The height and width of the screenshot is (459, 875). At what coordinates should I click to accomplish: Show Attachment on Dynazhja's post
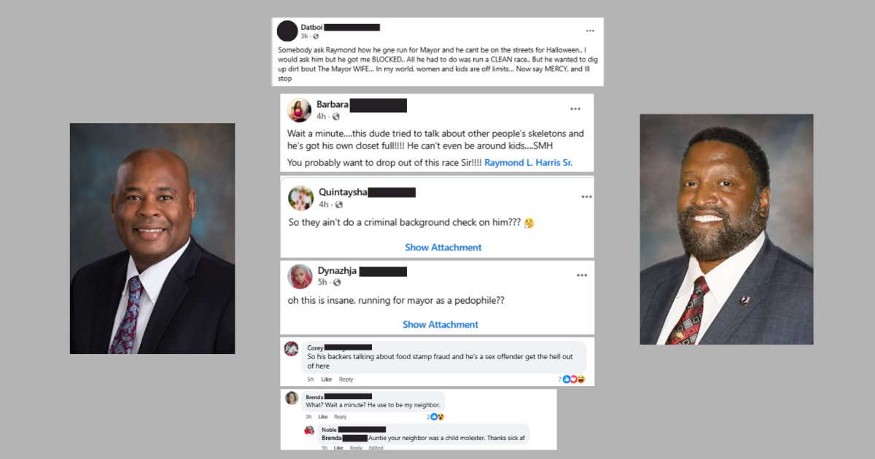click(440, 325)
